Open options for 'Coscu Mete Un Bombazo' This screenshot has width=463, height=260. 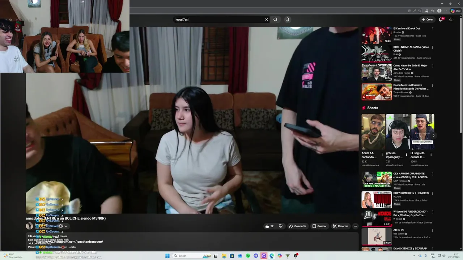pos(433,86)
